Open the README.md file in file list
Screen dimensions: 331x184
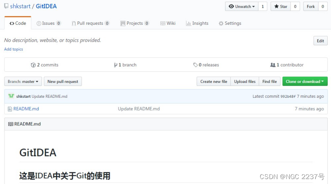click(x=26, y=109)
